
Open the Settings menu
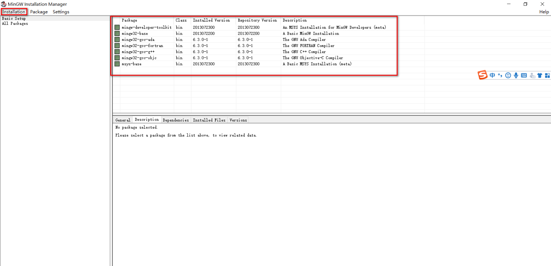pos(61,12)
